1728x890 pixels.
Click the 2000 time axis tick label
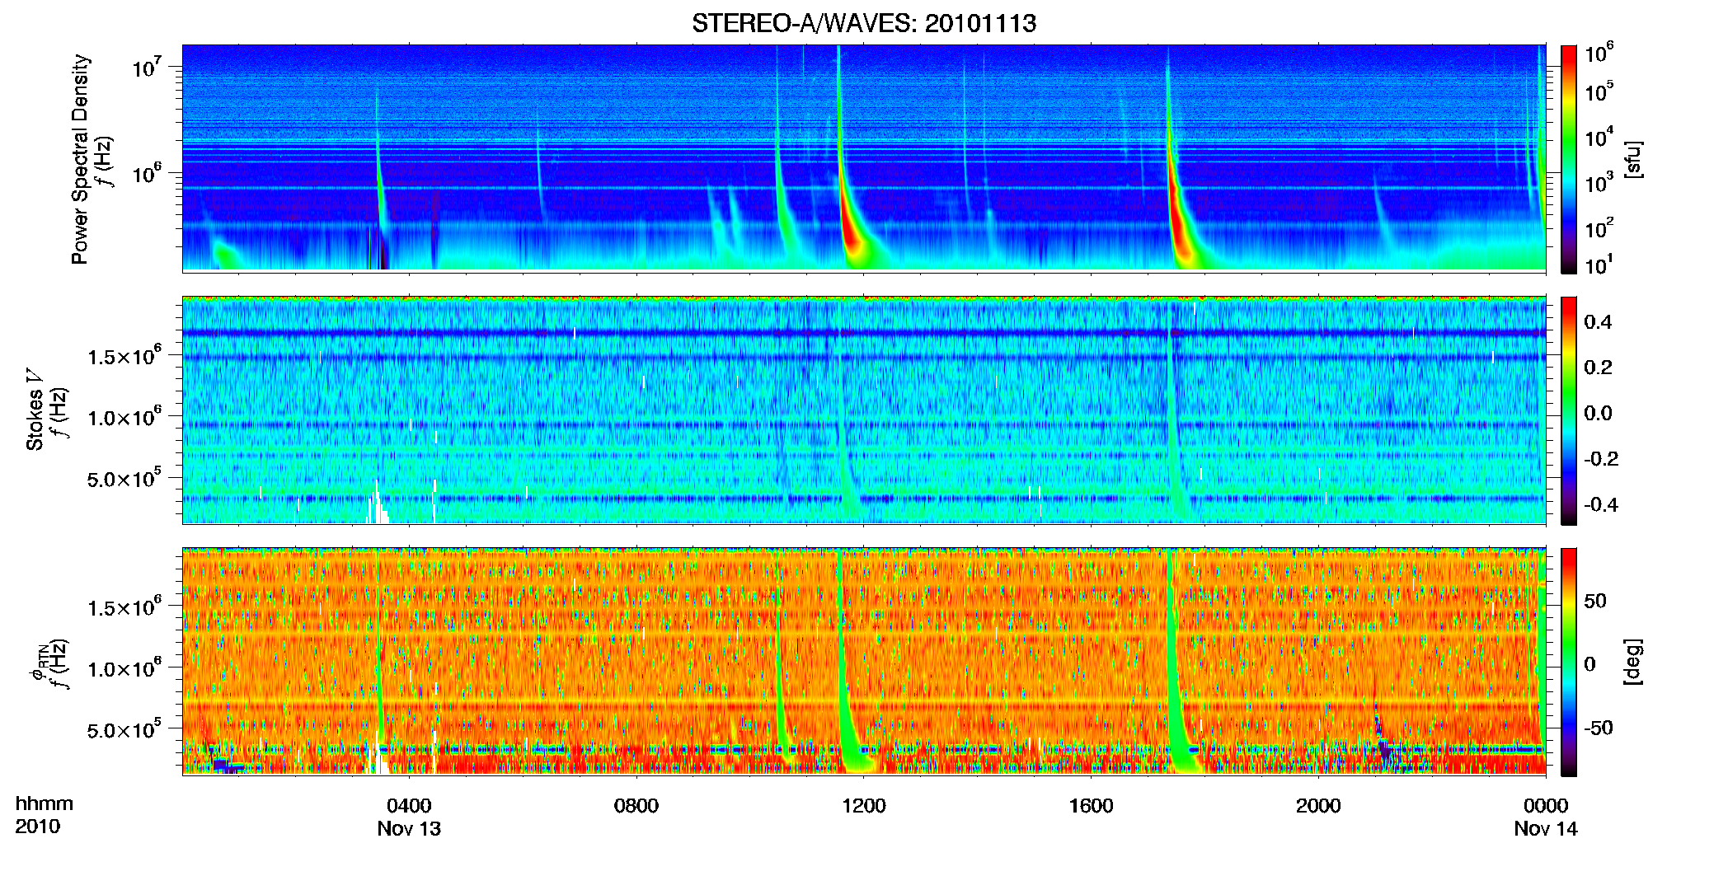tap(1318, 806)
